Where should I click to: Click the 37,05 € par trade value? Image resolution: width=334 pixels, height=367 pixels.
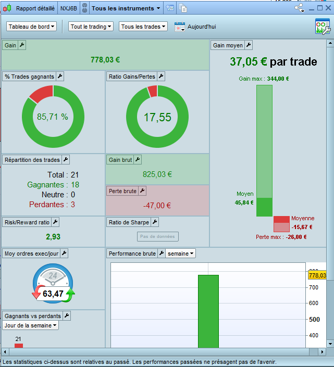[274, 62]
